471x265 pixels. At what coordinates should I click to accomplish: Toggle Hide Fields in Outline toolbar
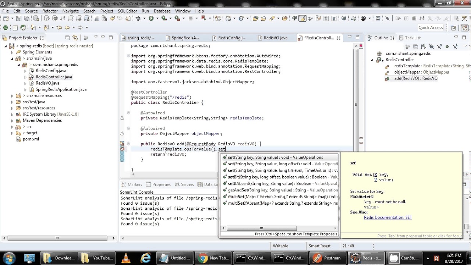point(432,47)
